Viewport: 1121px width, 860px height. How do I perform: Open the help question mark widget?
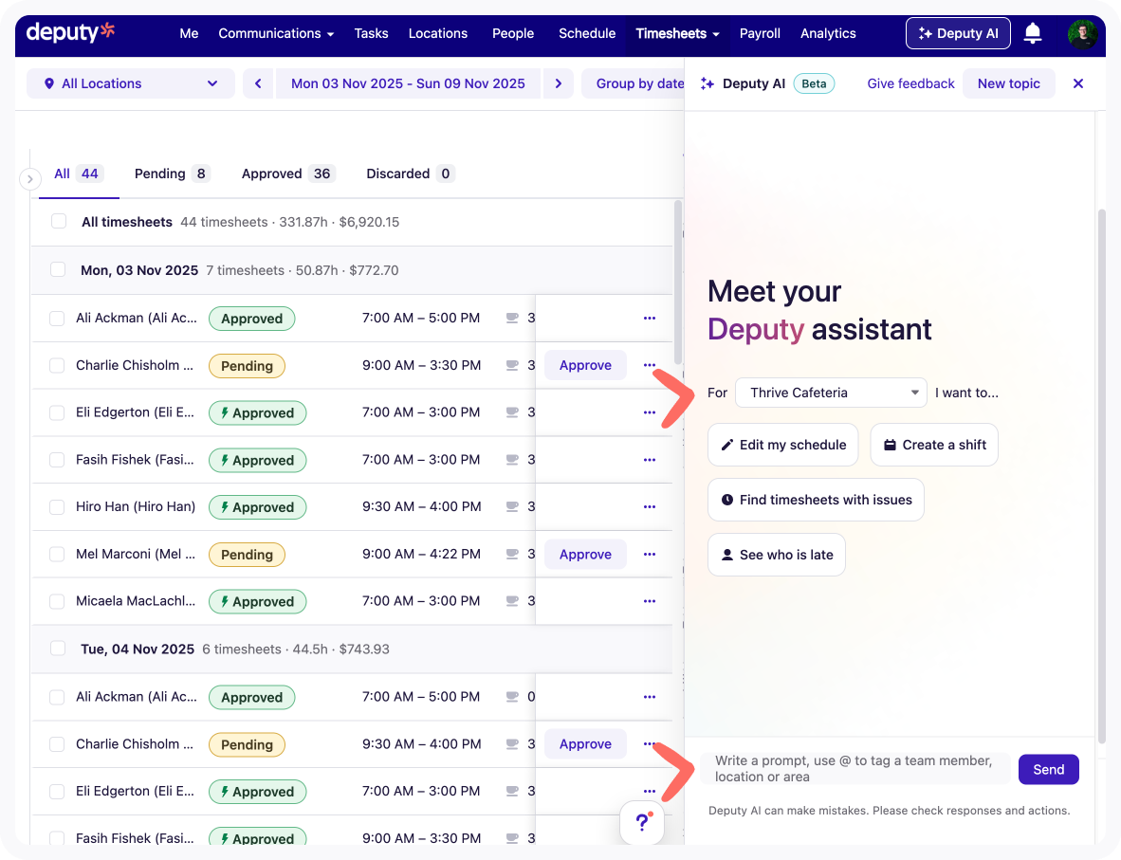click(x=642, y=822)
